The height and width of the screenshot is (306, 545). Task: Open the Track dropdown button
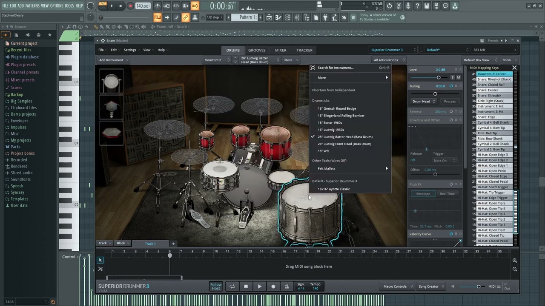pos(105,244)
